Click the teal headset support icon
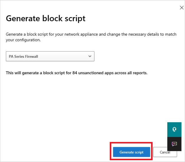This screenshot has width=185, height=162. [174, 129]
